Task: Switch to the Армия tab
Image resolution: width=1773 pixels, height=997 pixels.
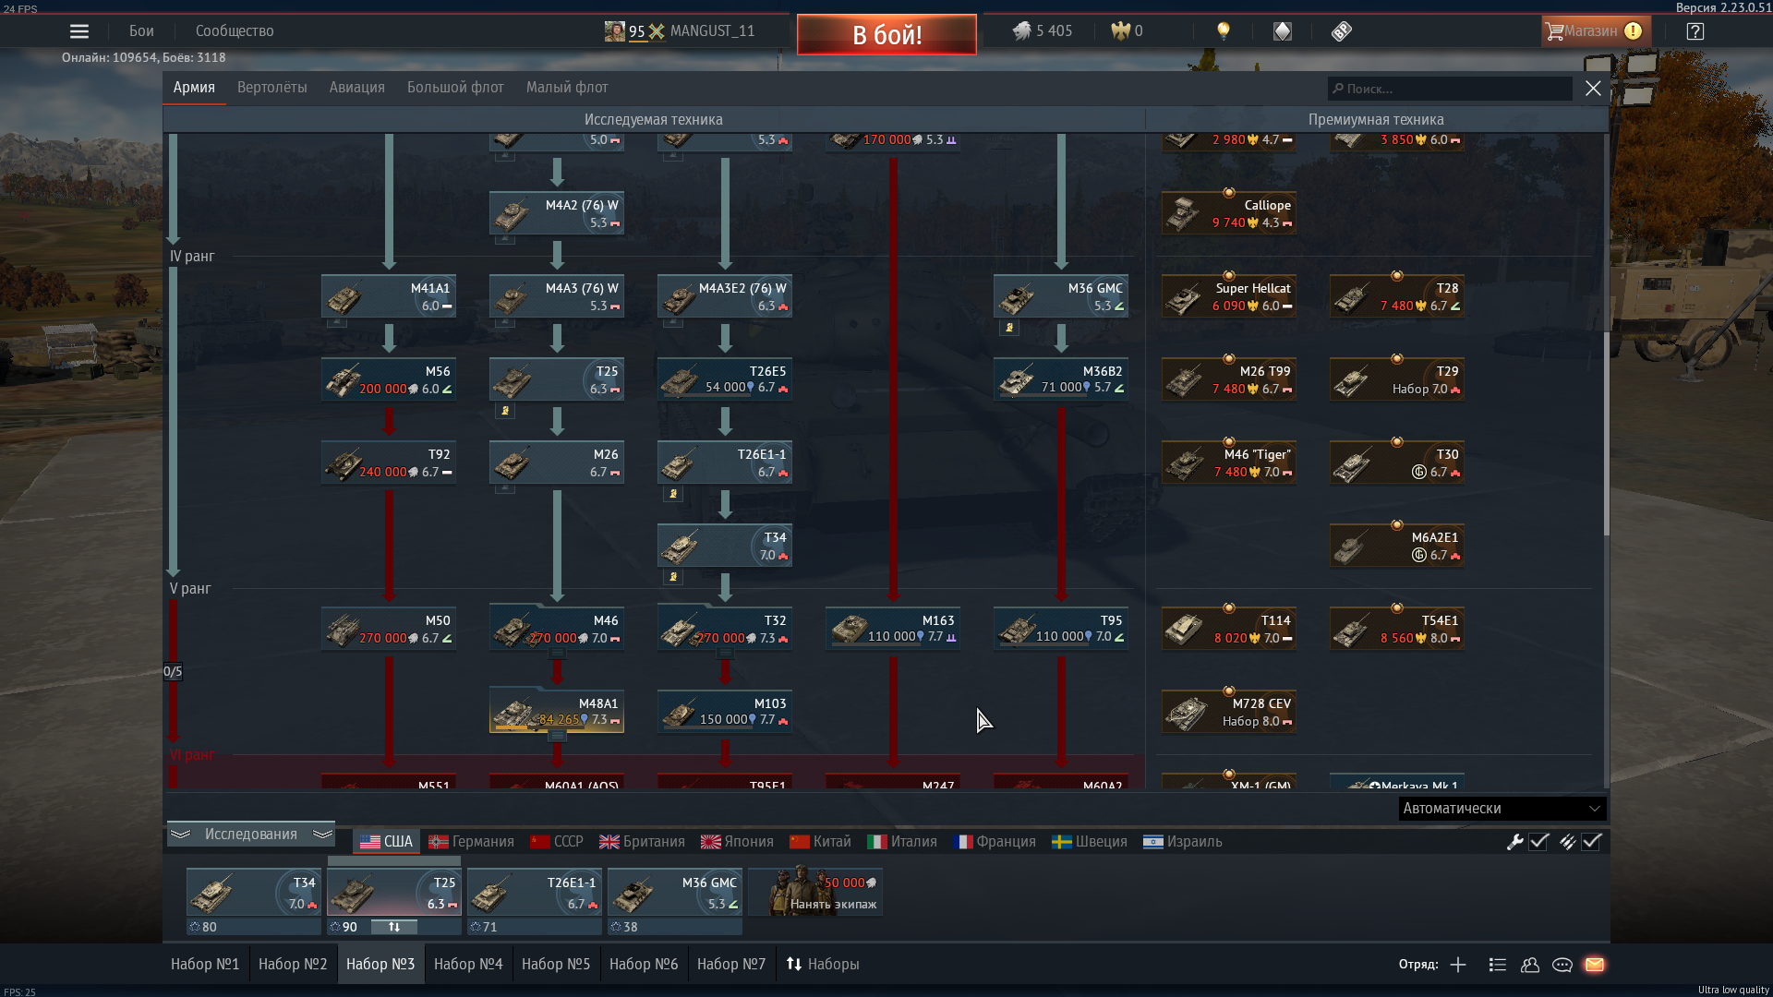Action: coord(194,88)
